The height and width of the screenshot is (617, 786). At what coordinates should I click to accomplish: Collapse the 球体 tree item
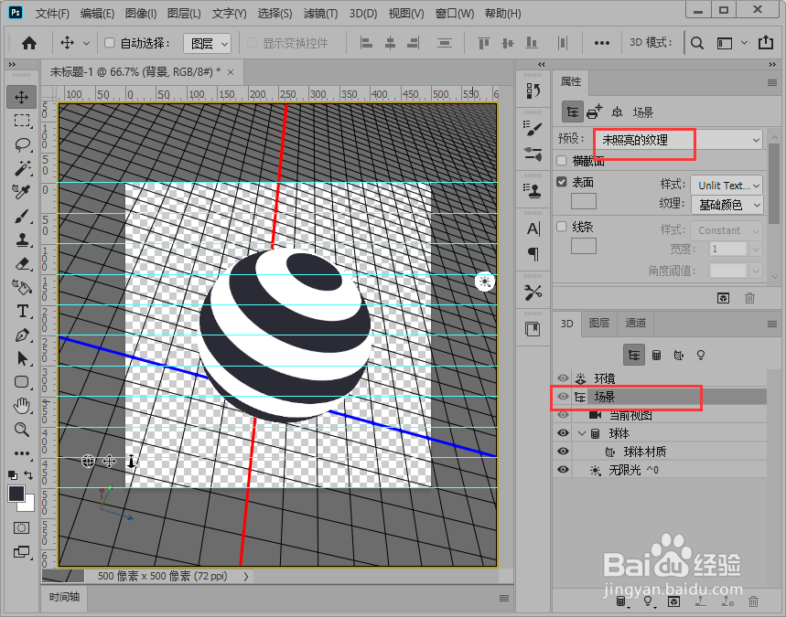coord(581,433)
